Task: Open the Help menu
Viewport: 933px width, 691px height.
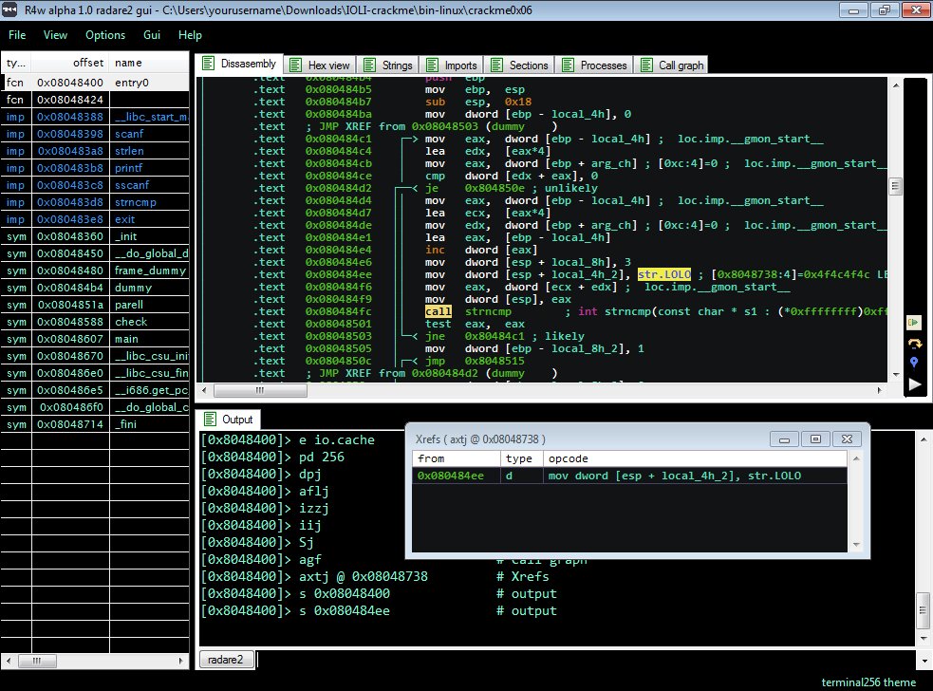Action: (190, 35)
